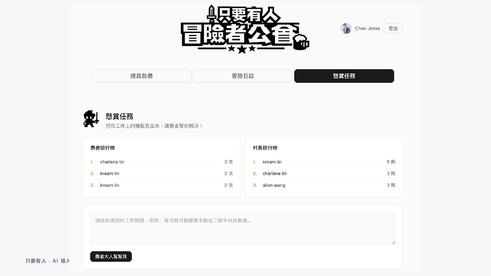Click the textarea resize handle corner
The width and height of the screenshot is (491, 276).
[393, 242]
